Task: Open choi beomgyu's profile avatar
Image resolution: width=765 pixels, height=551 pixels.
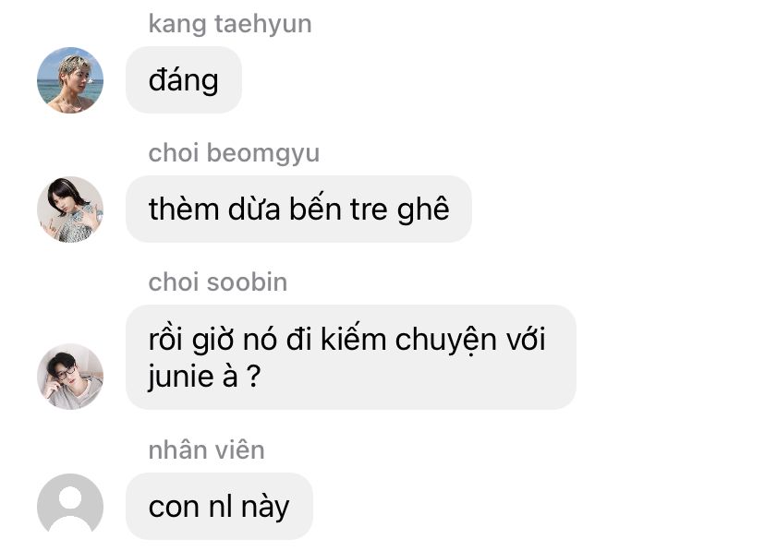Action: coord(70,209)
